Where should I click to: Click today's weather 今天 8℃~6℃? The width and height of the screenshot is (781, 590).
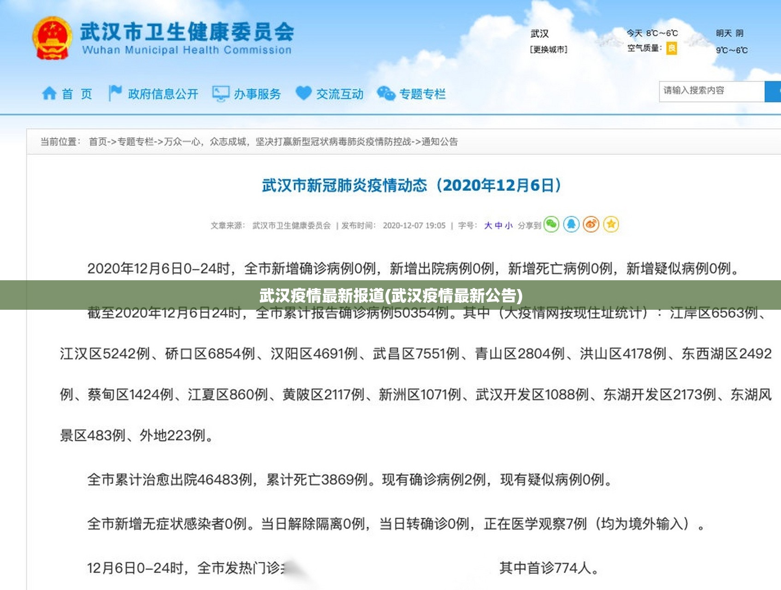[x=652, y=33]
